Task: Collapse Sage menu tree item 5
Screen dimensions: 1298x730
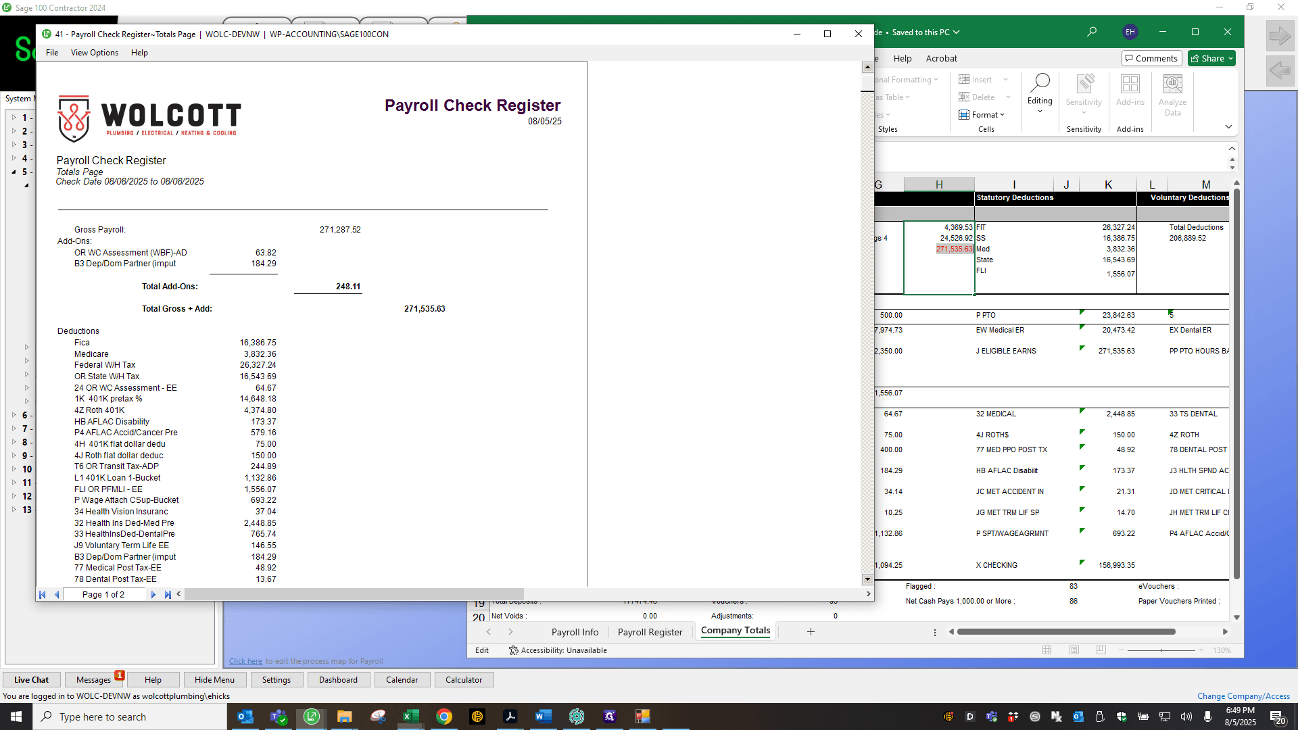Action: click(14, 172)
